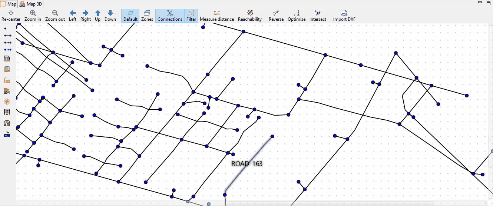The height and width of the screenshot is (206, 493).
Task: Click the Re-center map tool
Action: (11, 16)
